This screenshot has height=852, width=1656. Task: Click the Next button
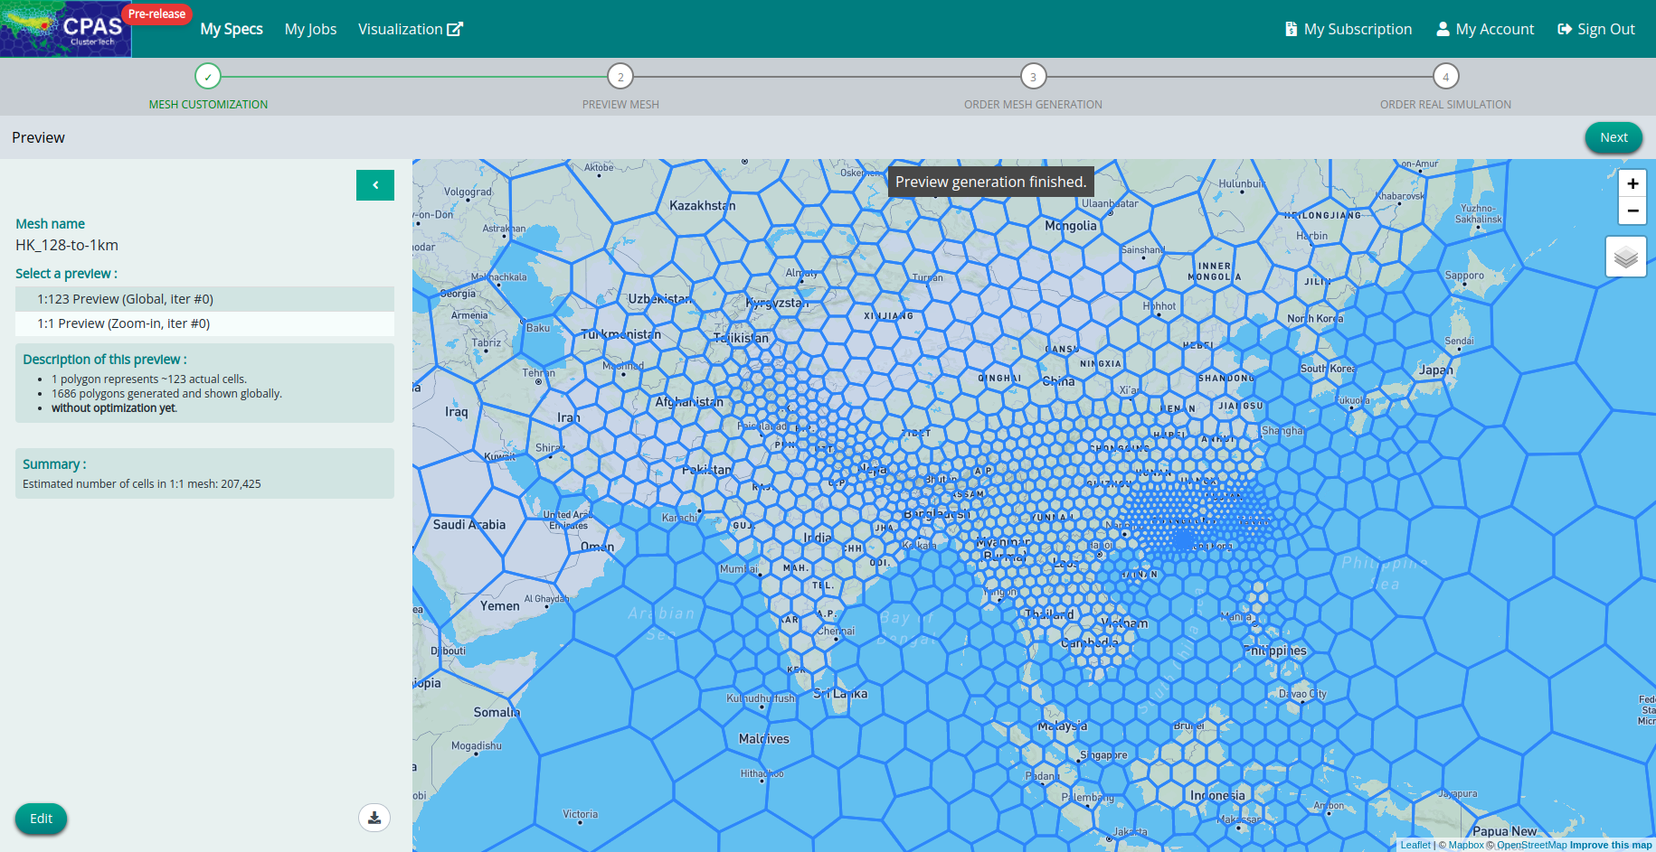(1613, 137)
